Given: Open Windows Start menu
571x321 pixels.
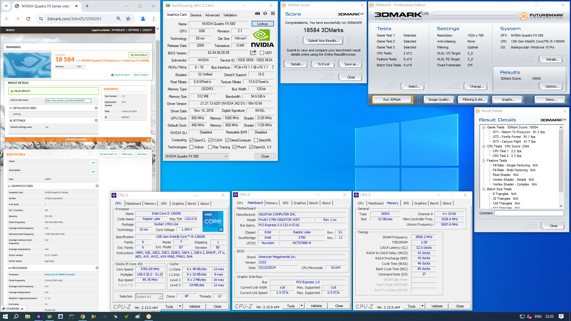Looking at the screenshot, I should tap(5, 317).
